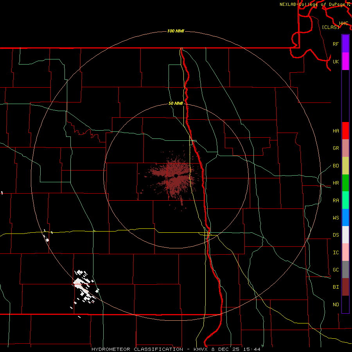The height and width of the screenshot is (352, 352).
Task: Select the IC pink legend swatch
Action: pos(345,252)
